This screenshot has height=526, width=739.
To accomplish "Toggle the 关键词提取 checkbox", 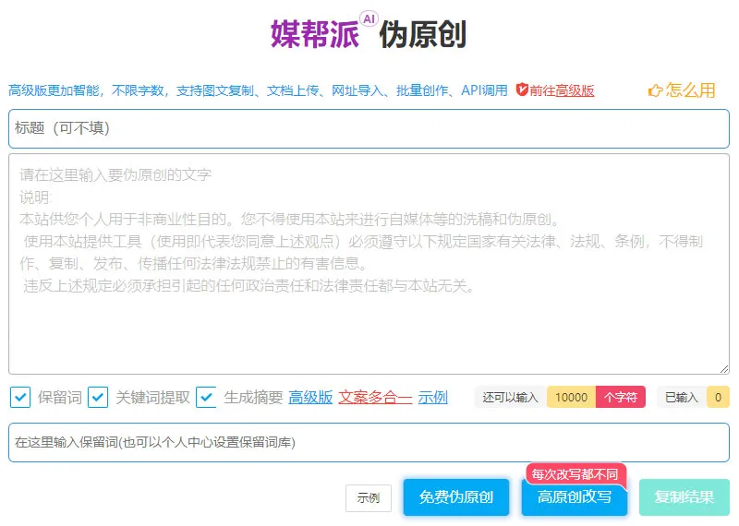I will tap(98, 397).
